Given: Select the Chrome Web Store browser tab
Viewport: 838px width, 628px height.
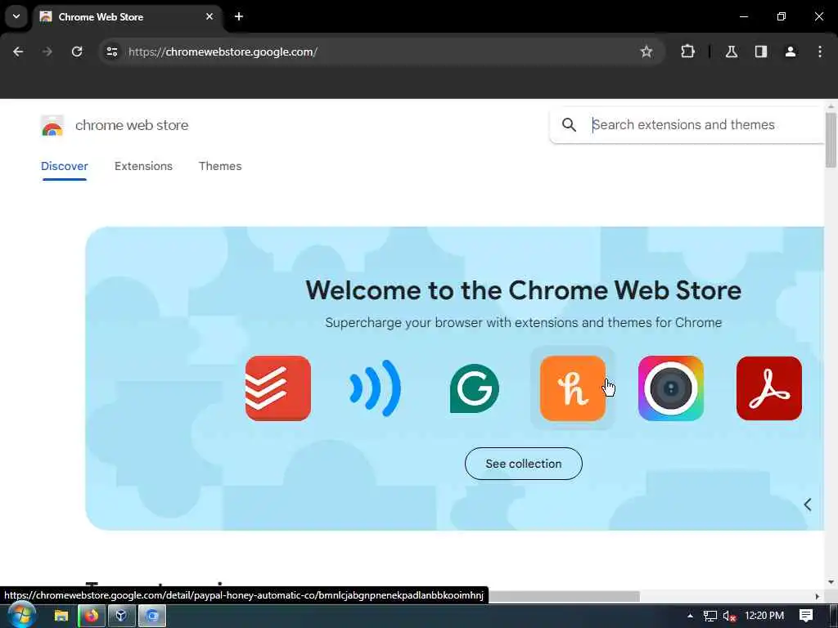Looking at the screenshot, I should pyautogui.click(x=127, y=17).
